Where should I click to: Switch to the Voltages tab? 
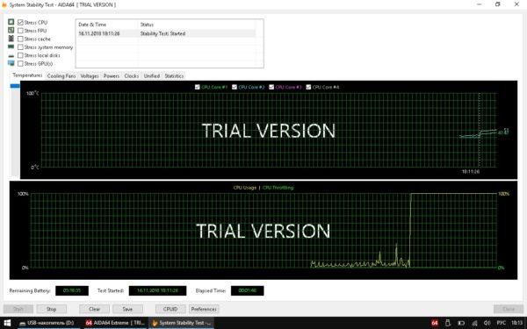click(90, 75)
